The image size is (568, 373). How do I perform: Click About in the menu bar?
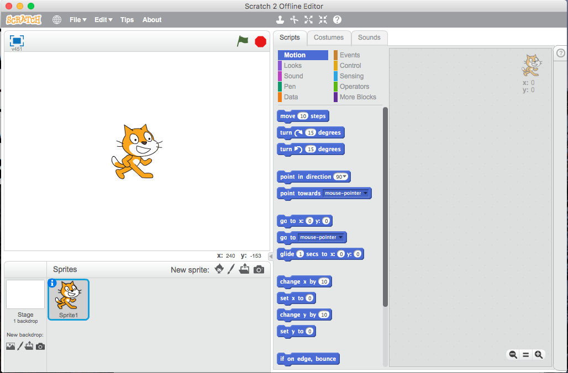(152, 20)
